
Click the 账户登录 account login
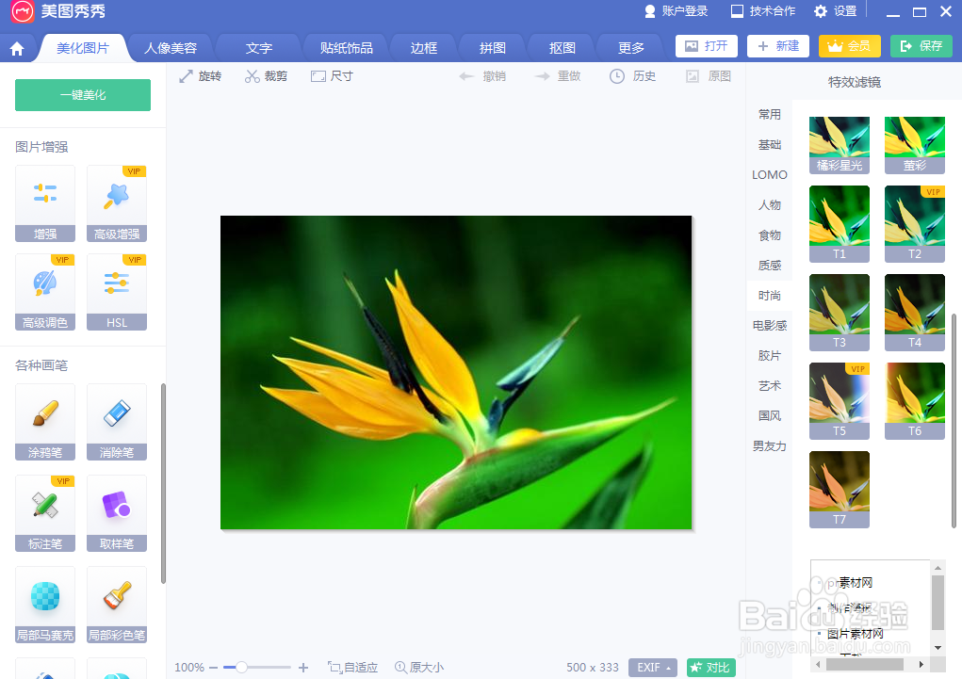point(677,11)
